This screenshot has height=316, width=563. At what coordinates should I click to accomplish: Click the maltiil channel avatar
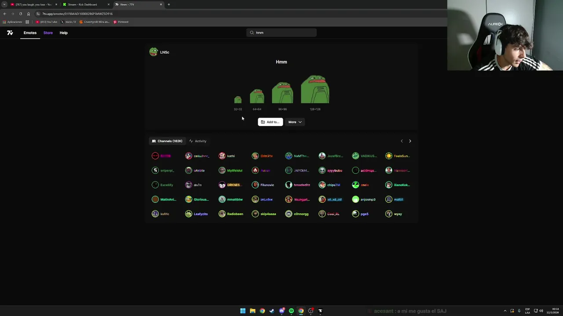click(x=389, y=199)
